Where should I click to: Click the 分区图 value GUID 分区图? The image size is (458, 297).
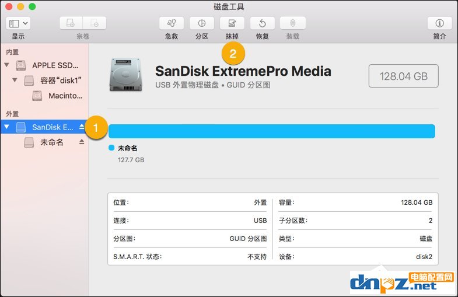[248, 239]
